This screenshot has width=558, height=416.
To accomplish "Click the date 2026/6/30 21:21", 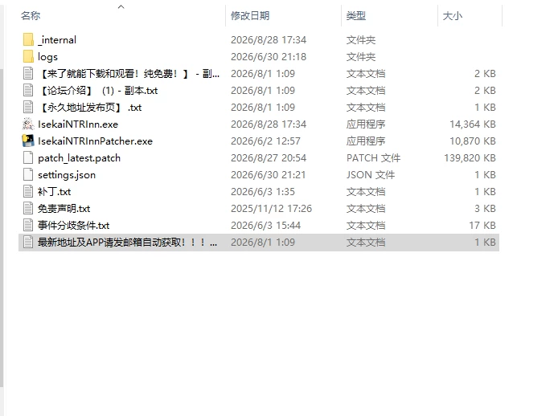I will (x=269, y=174).
